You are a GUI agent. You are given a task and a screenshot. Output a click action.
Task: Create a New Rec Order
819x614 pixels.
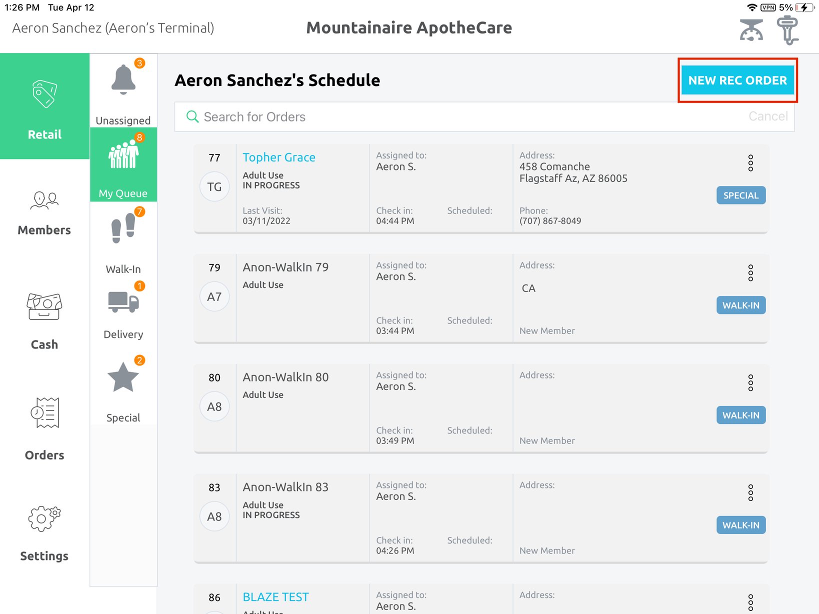(x=737, y=80)
